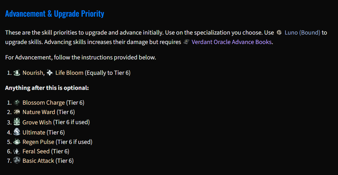Click the Life Bloom skill icon
Screen dimensions: 338x175
click(x=50, y=73)
